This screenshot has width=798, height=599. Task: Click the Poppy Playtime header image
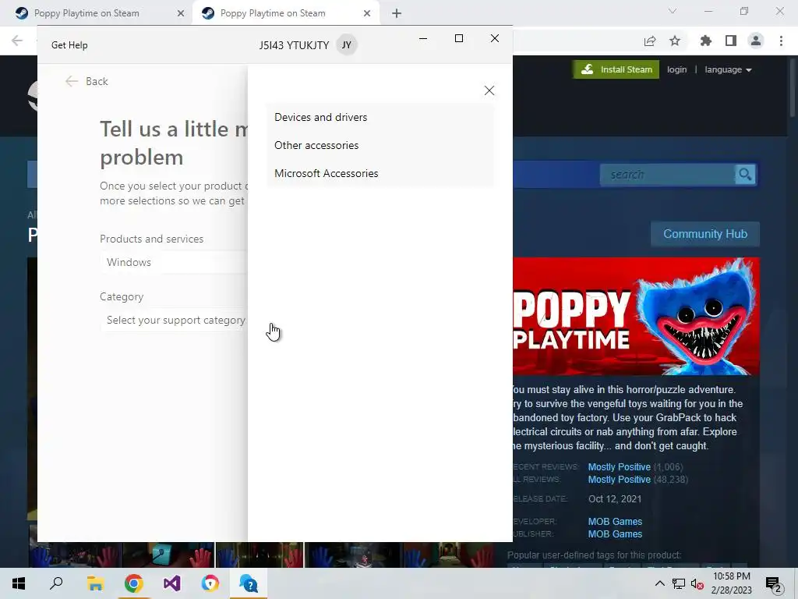636,317
